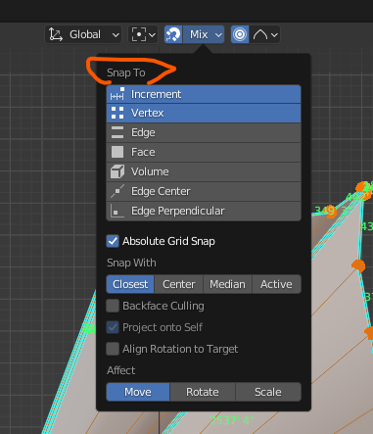This screenshot has width=373, height=434.
Task: Set Snap With to Median
Action: pyautogui.click(x=227, y=284)
